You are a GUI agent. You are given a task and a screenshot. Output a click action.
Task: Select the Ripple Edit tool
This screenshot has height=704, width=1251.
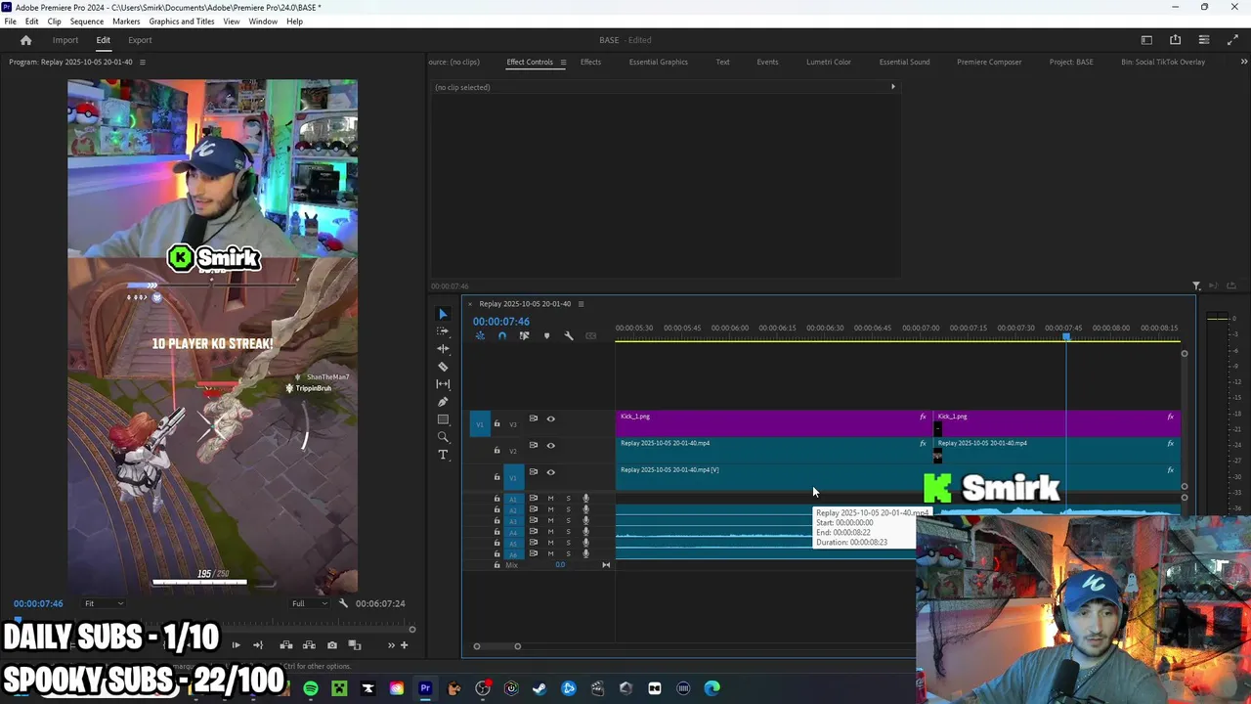click(x=443, y=349)
